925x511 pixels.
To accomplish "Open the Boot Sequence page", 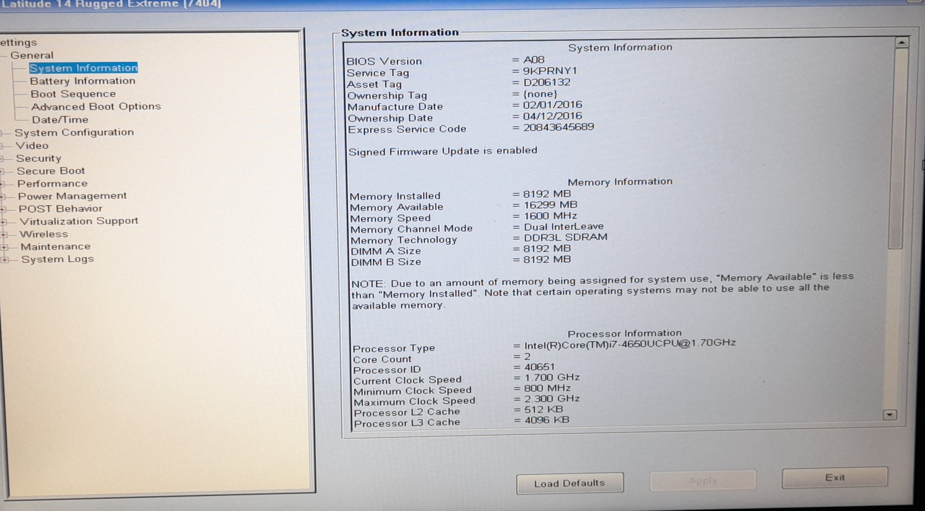I will 73,94.
